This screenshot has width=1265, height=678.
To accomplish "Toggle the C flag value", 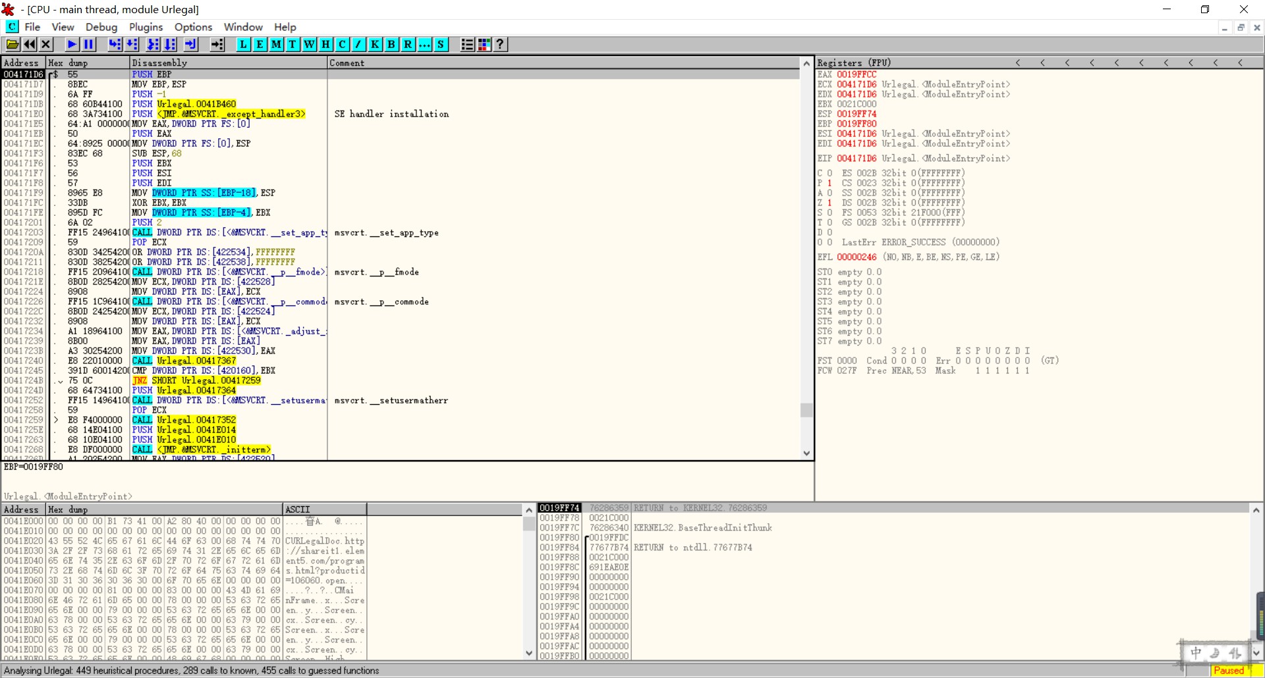I will point(829,173).
